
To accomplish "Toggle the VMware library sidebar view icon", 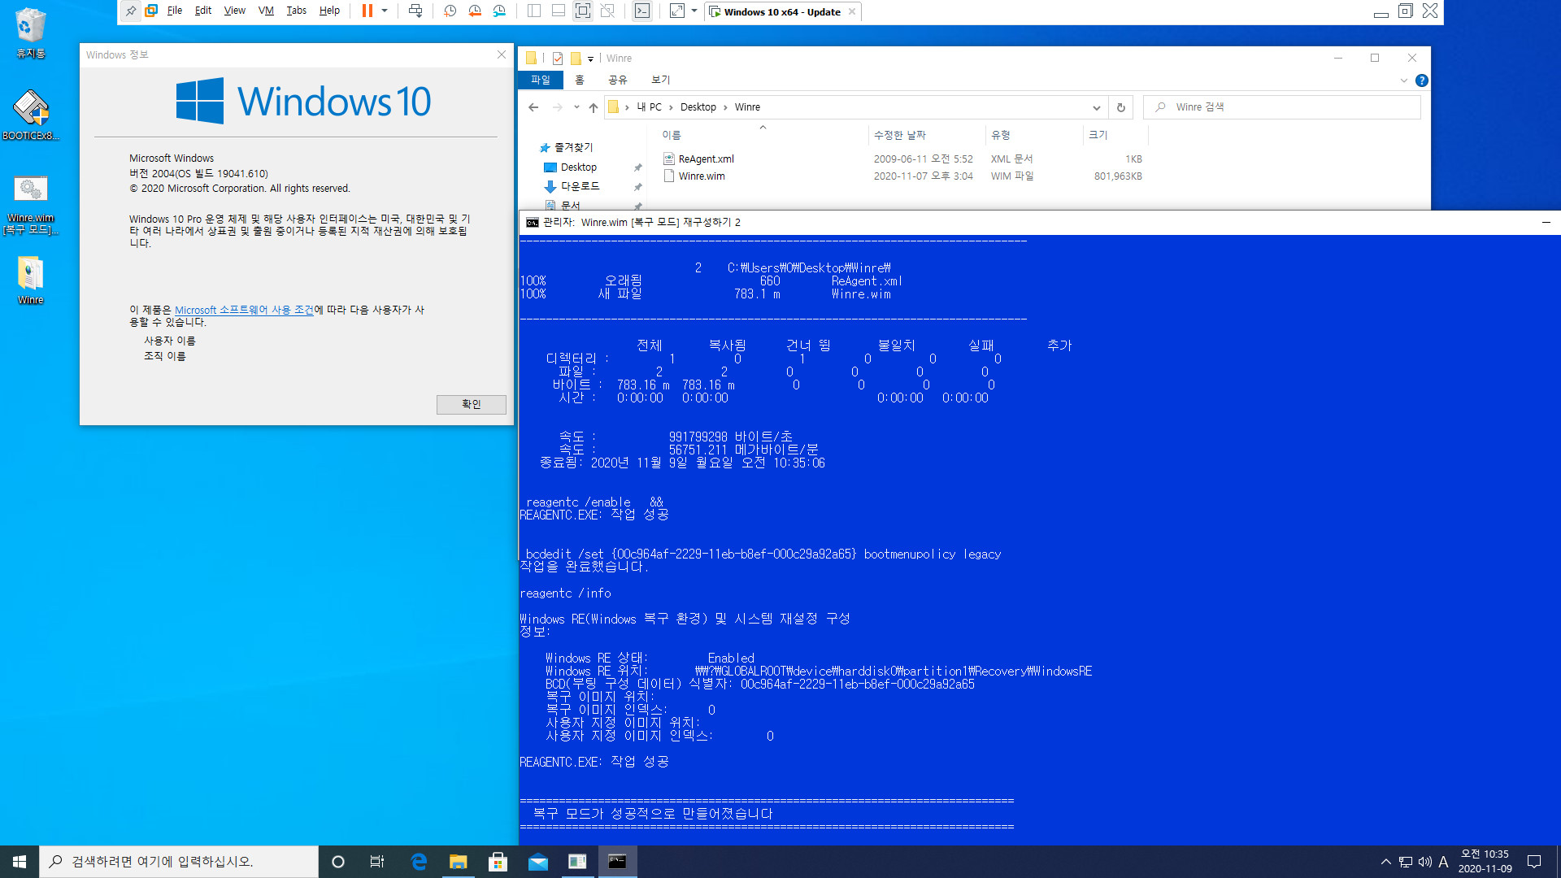I will tap(534, 11).
